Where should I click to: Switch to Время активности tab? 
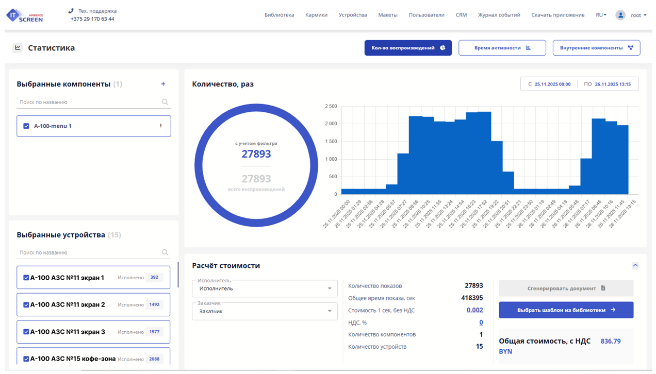click(502, 48)
